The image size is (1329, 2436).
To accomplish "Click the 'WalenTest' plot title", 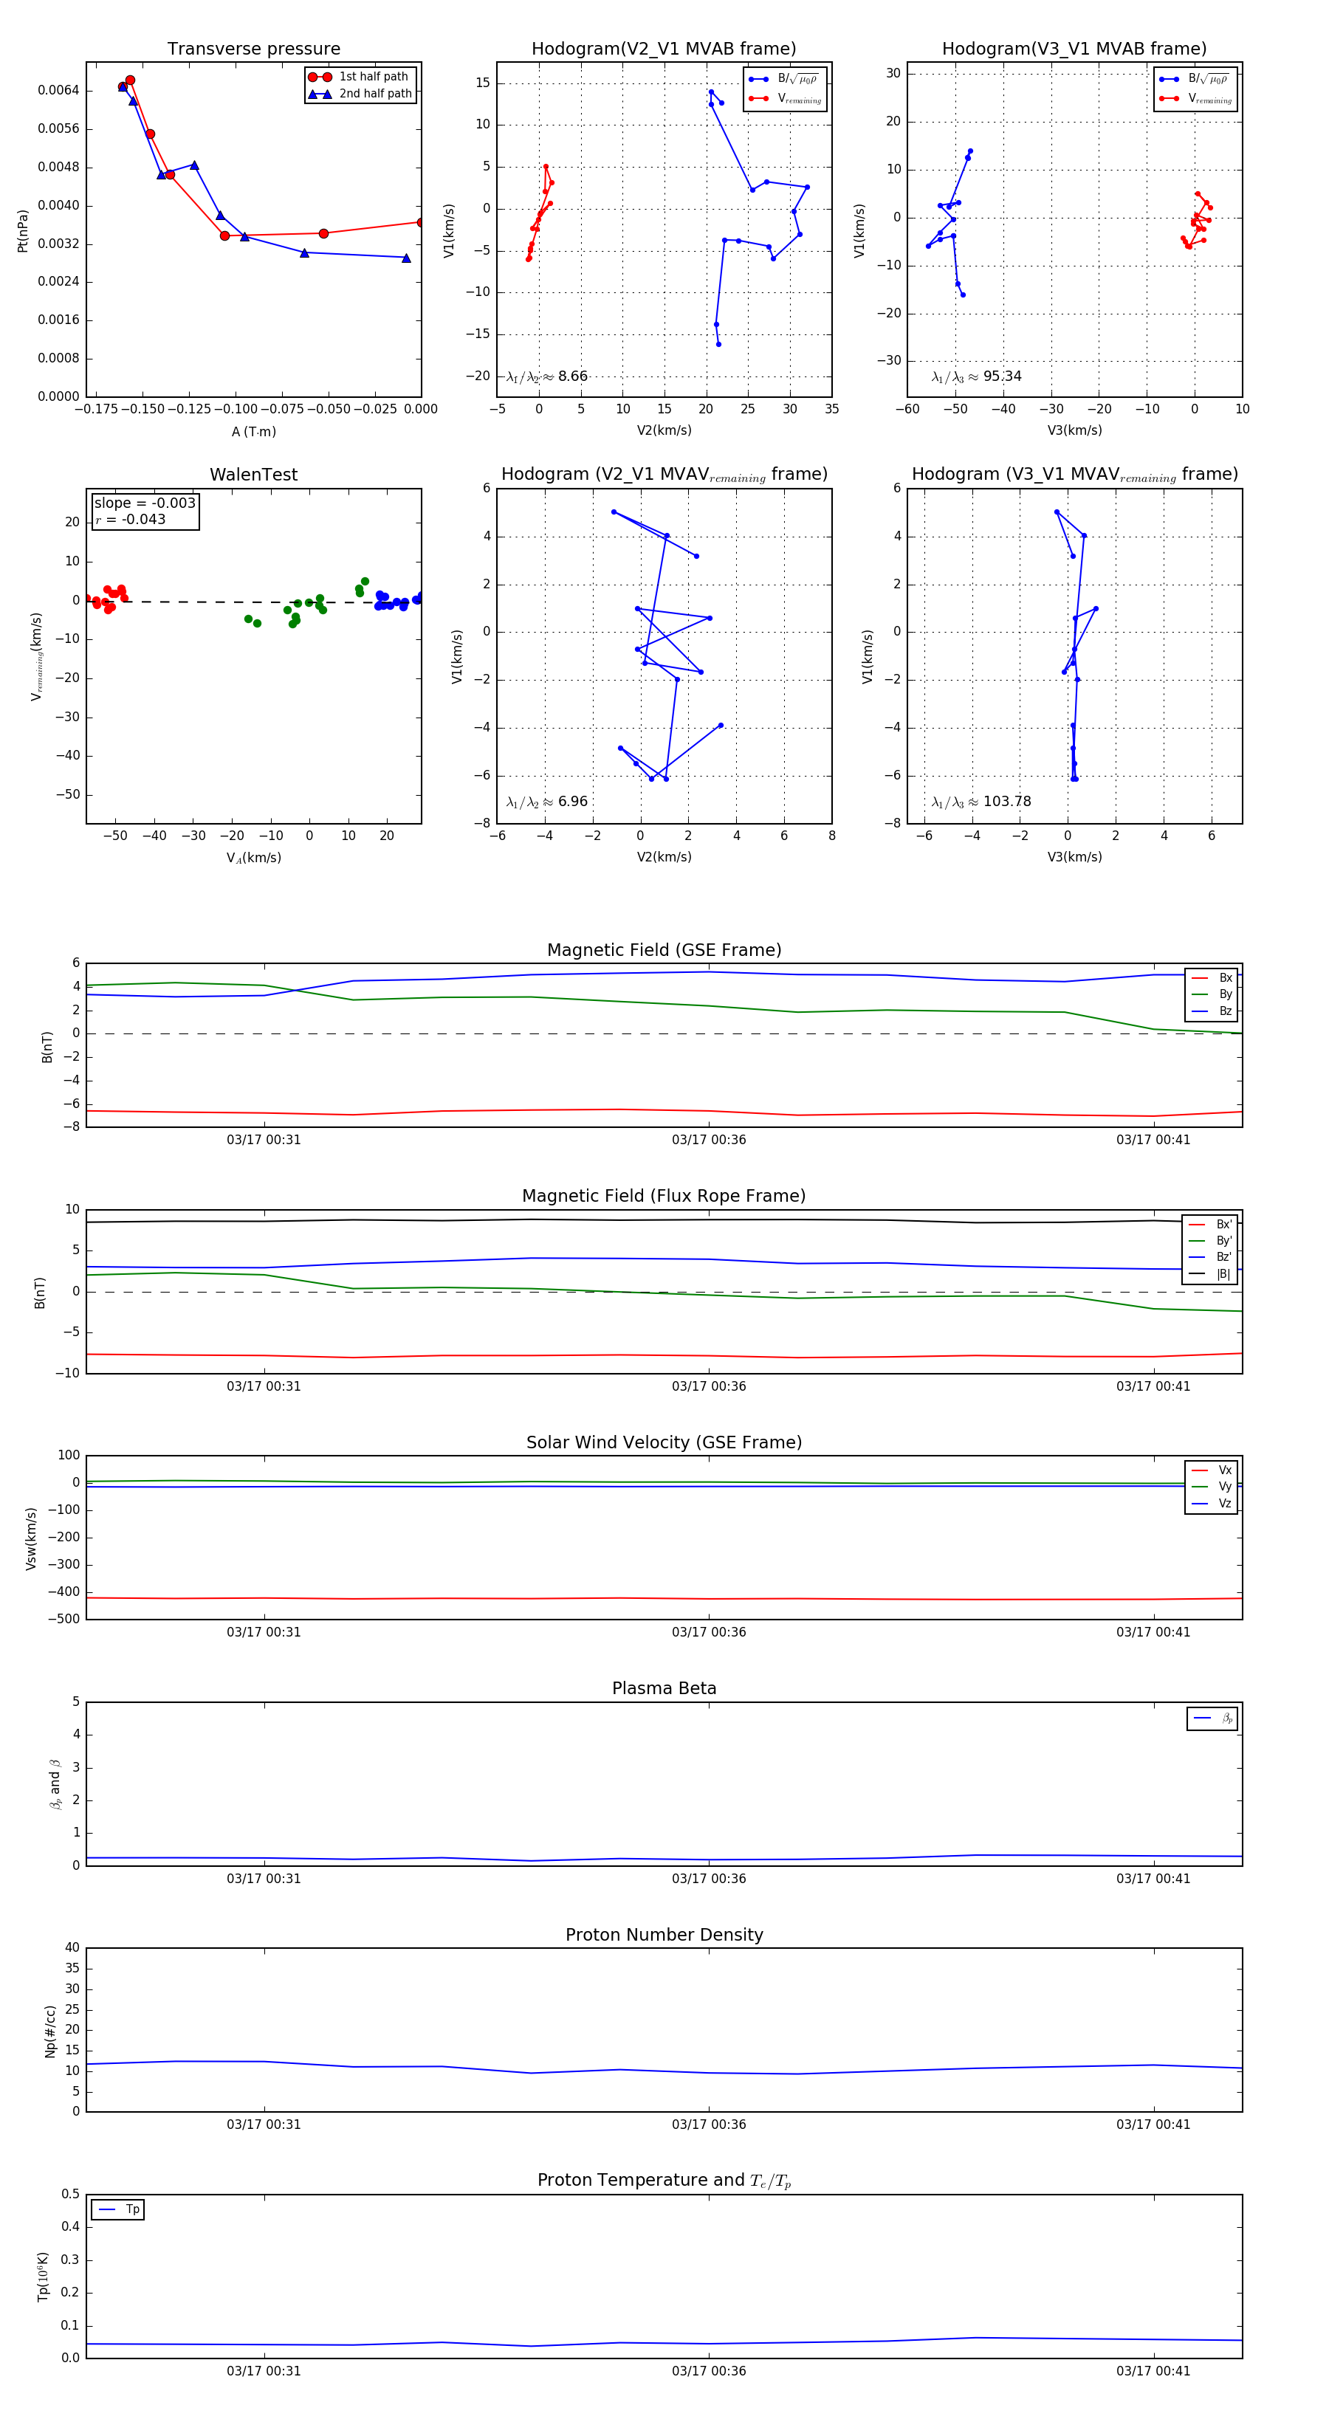I will click(253, 475).
